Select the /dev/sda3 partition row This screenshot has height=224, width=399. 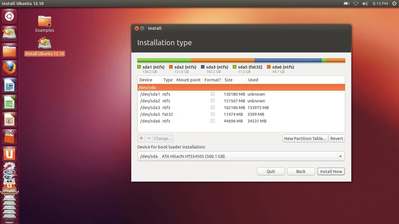[x=241, y=107]
